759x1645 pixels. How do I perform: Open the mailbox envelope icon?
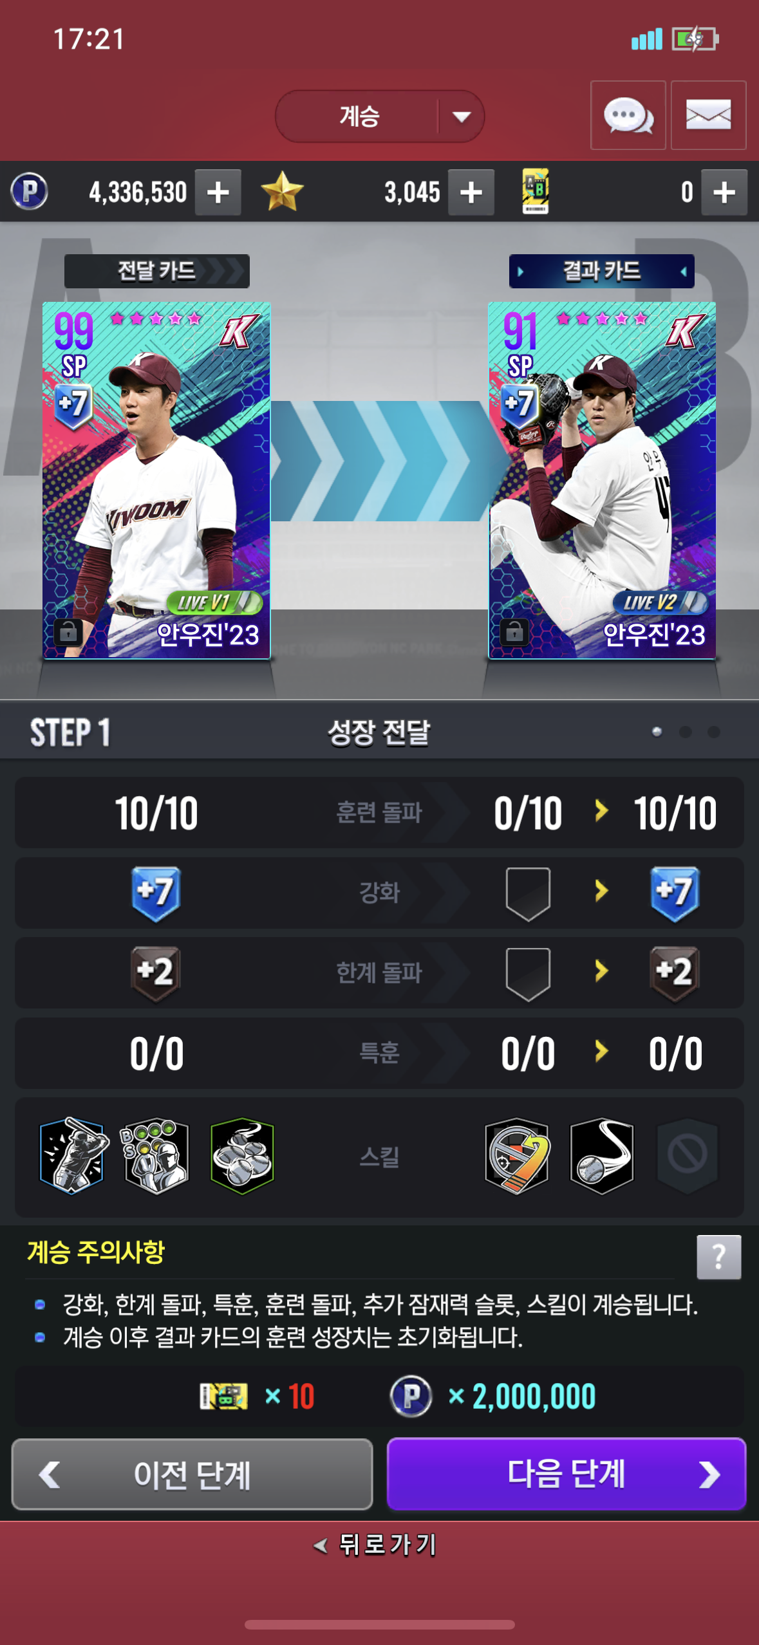(x=708, y=116)
